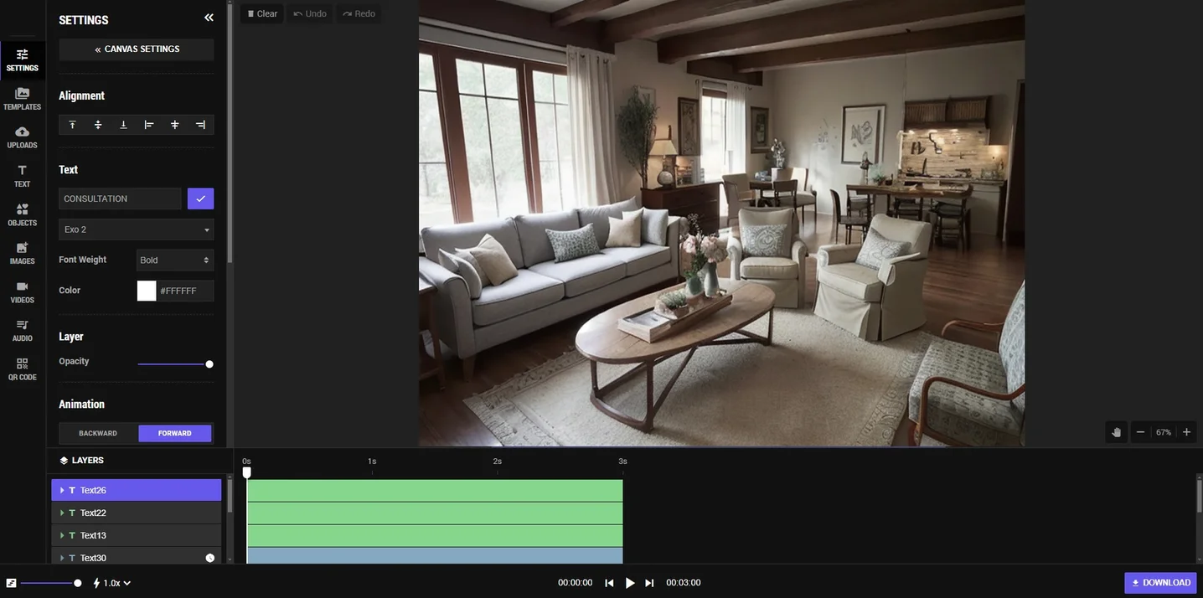Open the Objects panel
1203x598 pixels.
pos(22,214)
